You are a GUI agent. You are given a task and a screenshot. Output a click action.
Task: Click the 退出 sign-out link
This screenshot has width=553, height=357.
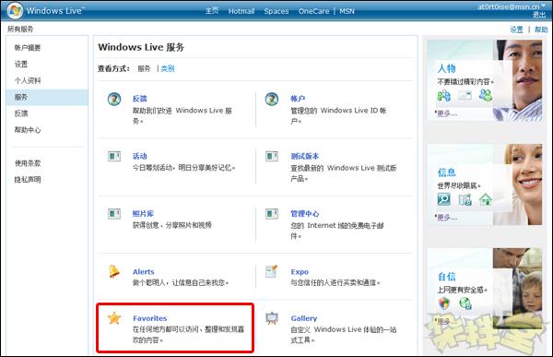539,15
